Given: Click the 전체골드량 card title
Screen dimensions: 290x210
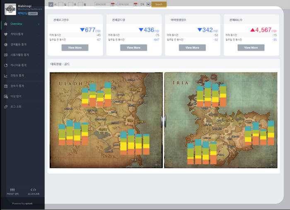Looking at the screenshot, I should pos(118,20).
